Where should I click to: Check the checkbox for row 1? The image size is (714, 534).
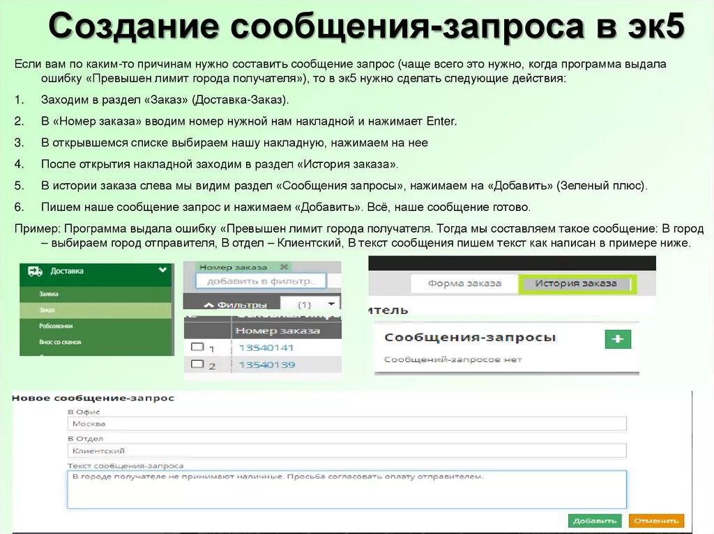click(x=197, y=347)
